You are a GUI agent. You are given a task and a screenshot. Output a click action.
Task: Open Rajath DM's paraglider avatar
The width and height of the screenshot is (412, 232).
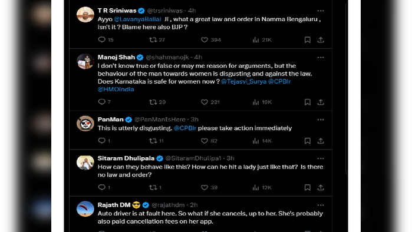click(x=85, y=209)
